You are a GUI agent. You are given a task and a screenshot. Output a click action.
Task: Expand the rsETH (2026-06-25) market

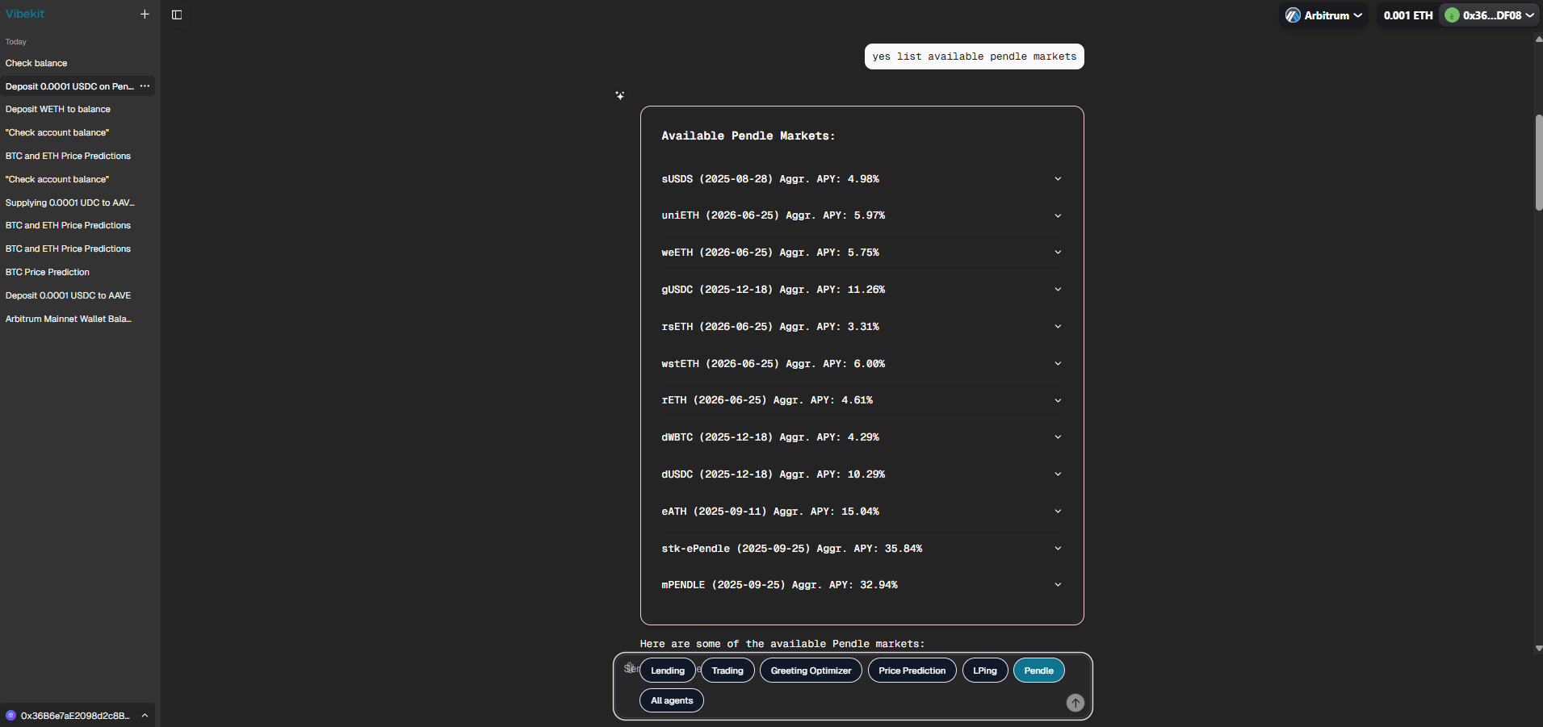(x=862, y=327)
